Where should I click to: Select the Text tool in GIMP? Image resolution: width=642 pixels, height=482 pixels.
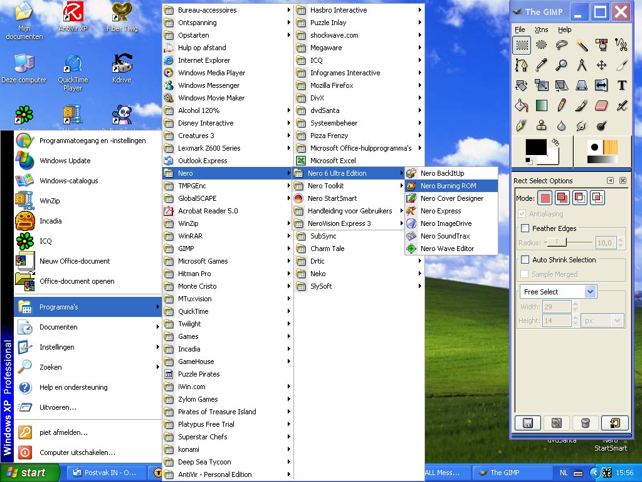pos(622,85)
